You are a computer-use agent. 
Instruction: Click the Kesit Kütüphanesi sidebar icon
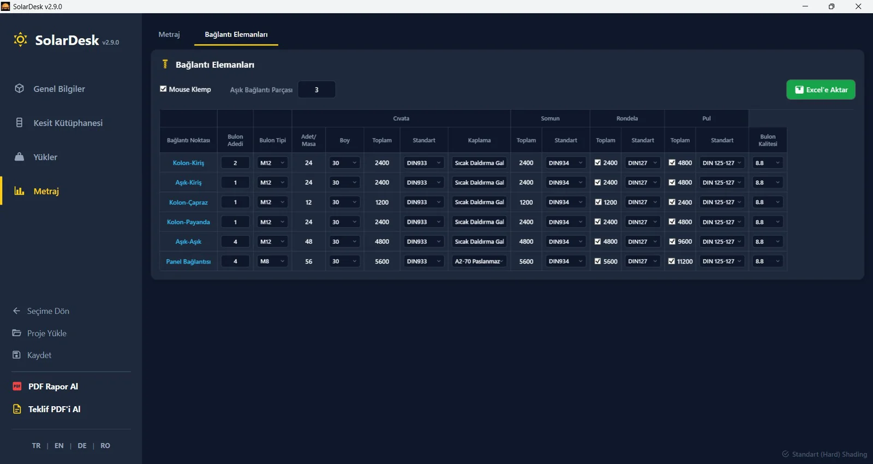click(19, 122)
